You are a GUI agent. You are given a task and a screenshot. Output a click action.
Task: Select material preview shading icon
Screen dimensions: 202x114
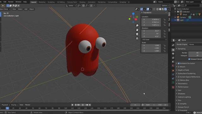tap(163, 9)
